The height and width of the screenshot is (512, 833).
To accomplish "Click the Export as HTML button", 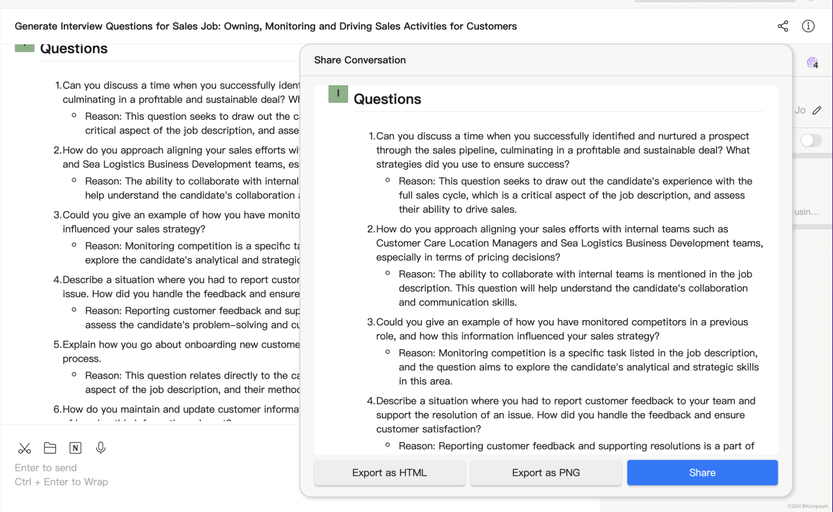I will click(390, 473).
